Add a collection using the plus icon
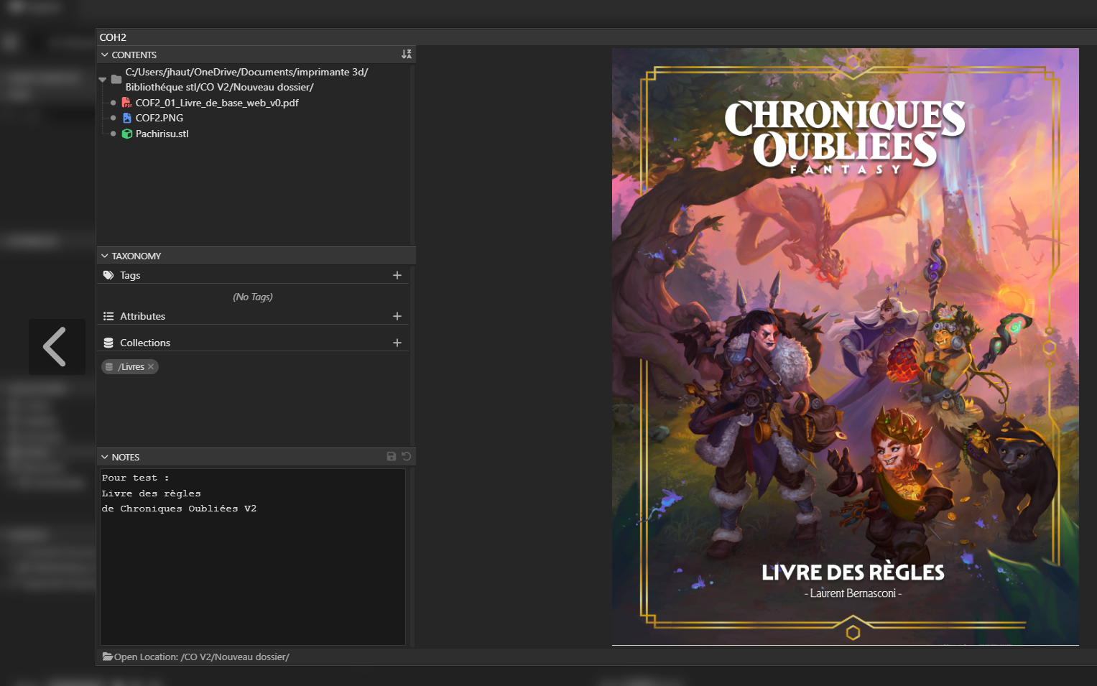The width and height of the screenshot is (1097, 686). coord(397,343)
